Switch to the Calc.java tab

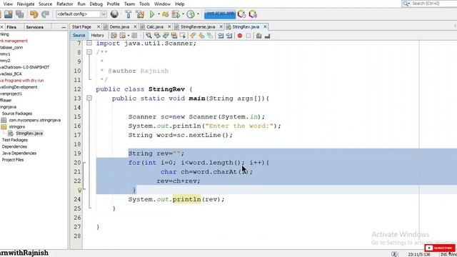[x=155, y=27]
